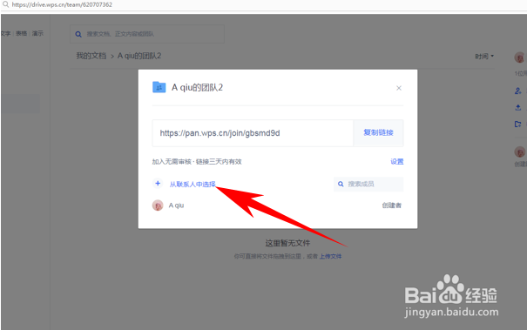Screen dimensions: 527x330
Task: Focus the main document search box
Action: point(147,34)
